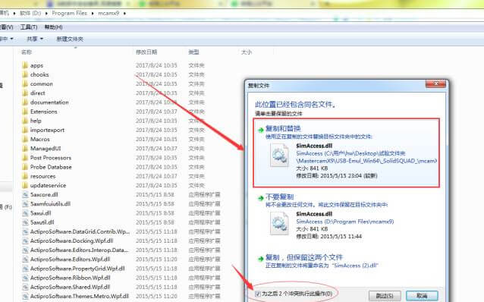Click the 5axmfcuiutils.dll file icon
Screen dimensions: 484x302
coord(25,204)
